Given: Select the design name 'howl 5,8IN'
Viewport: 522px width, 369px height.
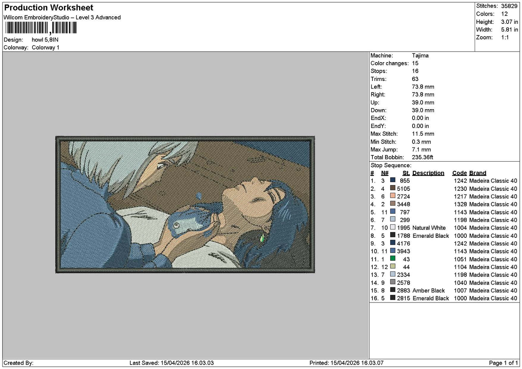Looking at the screenshot, I should (x=45, y=40).
